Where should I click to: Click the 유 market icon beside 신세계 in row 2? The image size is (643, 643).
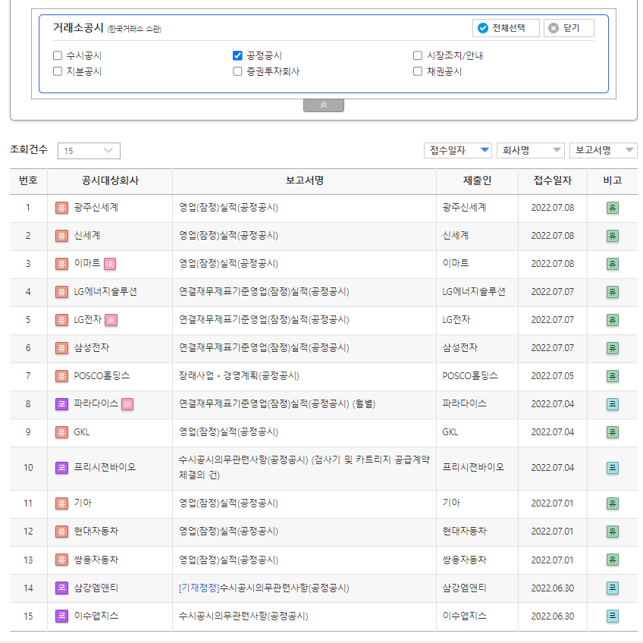(x=61, y=236)
